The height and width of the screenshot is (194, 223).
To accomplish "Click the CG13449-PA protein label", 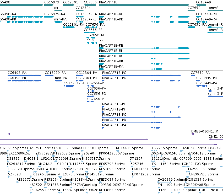I will (207, 83).
